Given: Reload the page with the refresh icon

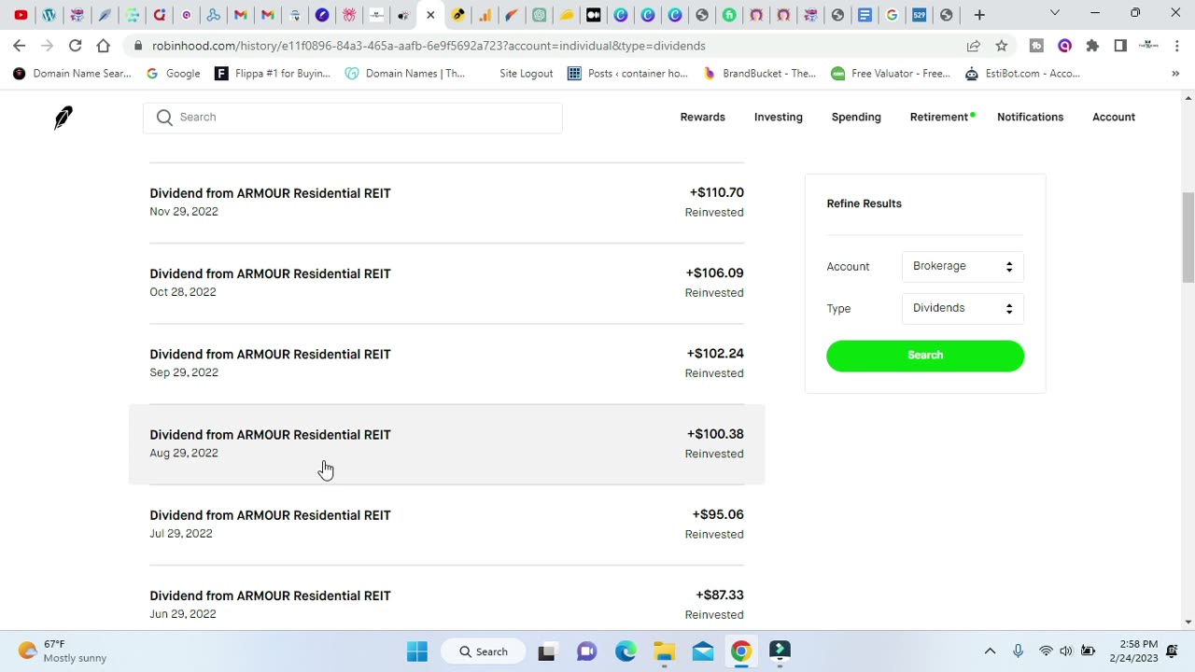Looking at the screenshot, I should click(x=76, y=46).
